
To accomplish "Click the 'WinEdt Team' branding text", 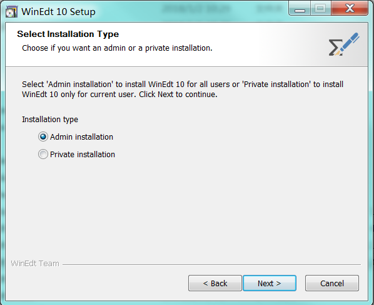I will pos(35,264).
